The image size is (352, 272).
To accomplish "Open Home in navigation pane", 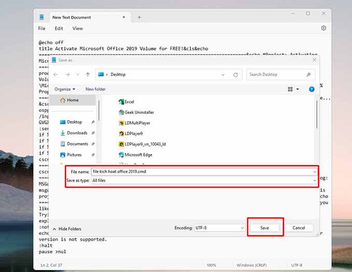I will (73, 100).
